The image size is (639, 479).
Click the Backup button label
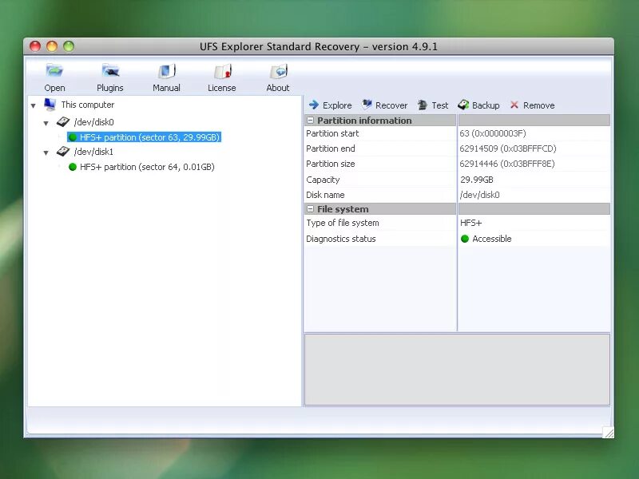(486, 105)
